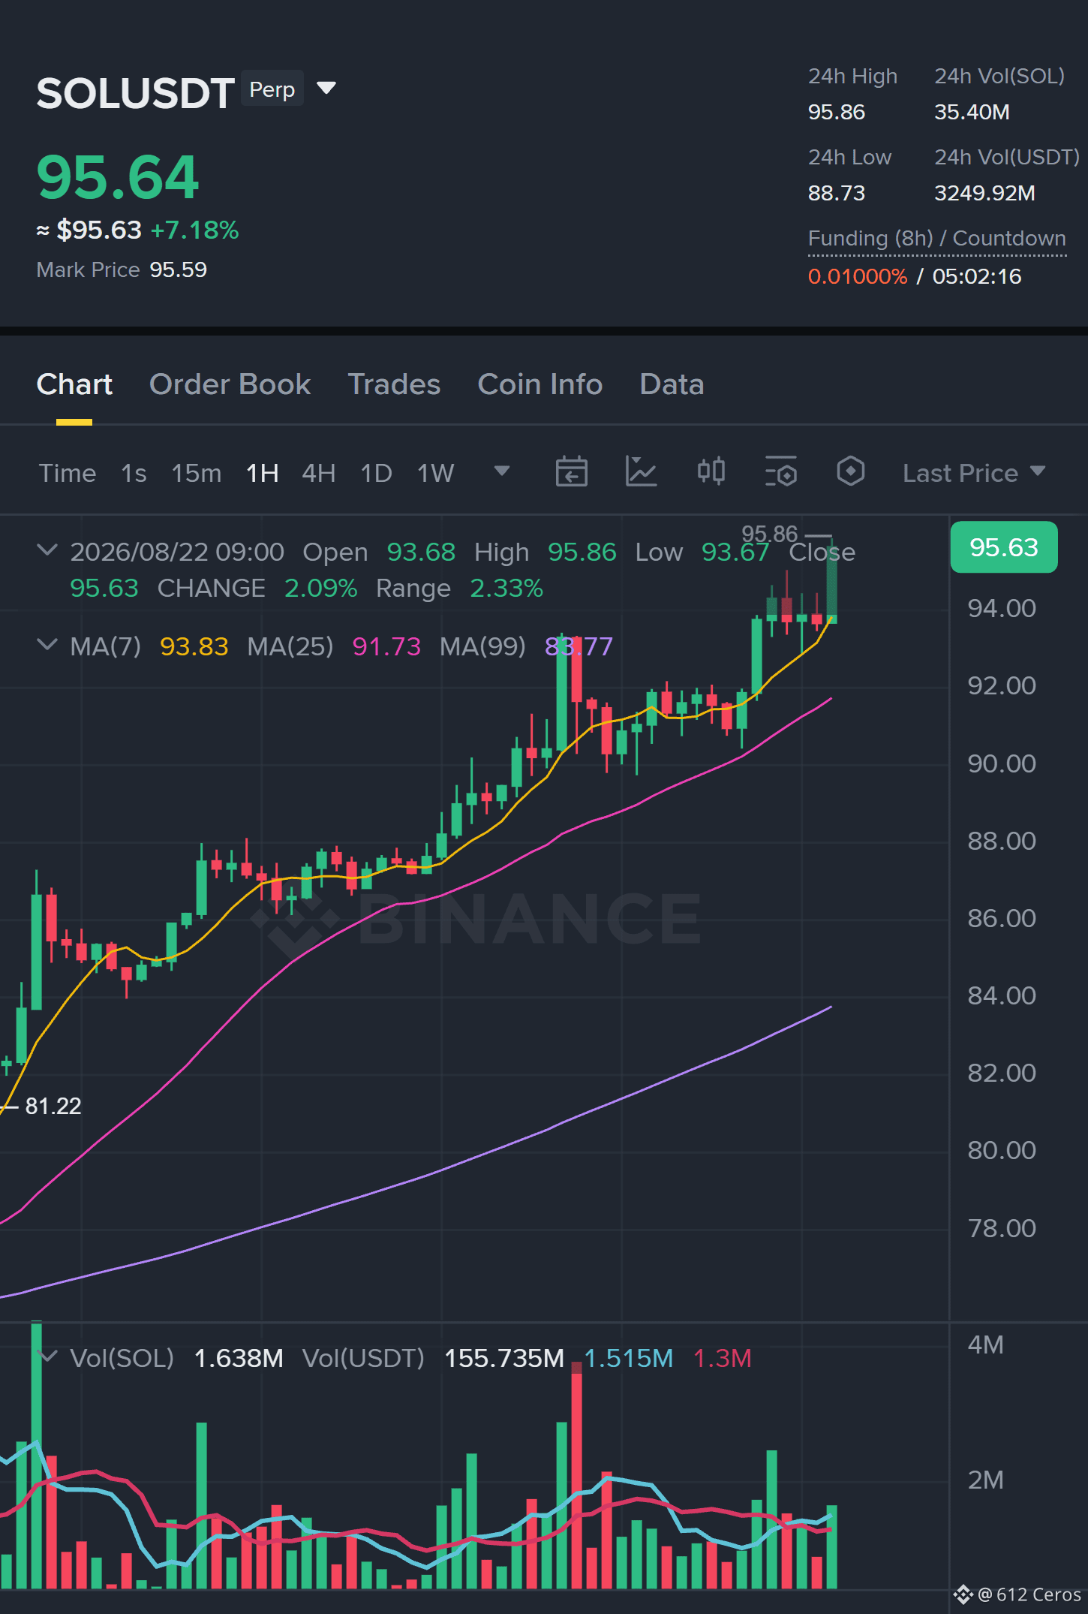The height and width of the screenshot is (1614, 1088).
Task: Click the Vol(SOL) 1.638M value
Action: tap(239, 1358)
